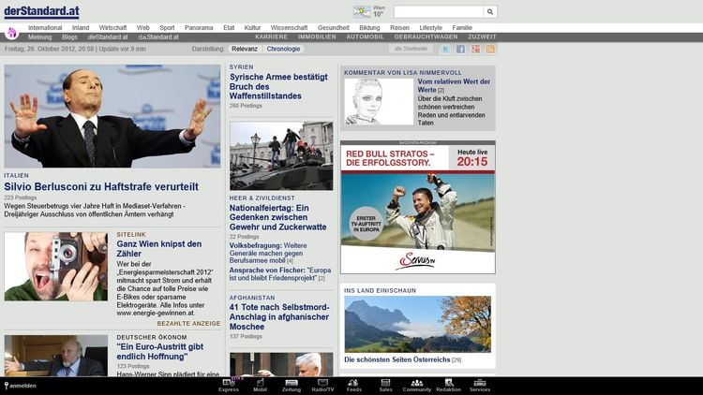703x395 pixels.
Task: Click the anmelden login link
Action: [22, 385]
